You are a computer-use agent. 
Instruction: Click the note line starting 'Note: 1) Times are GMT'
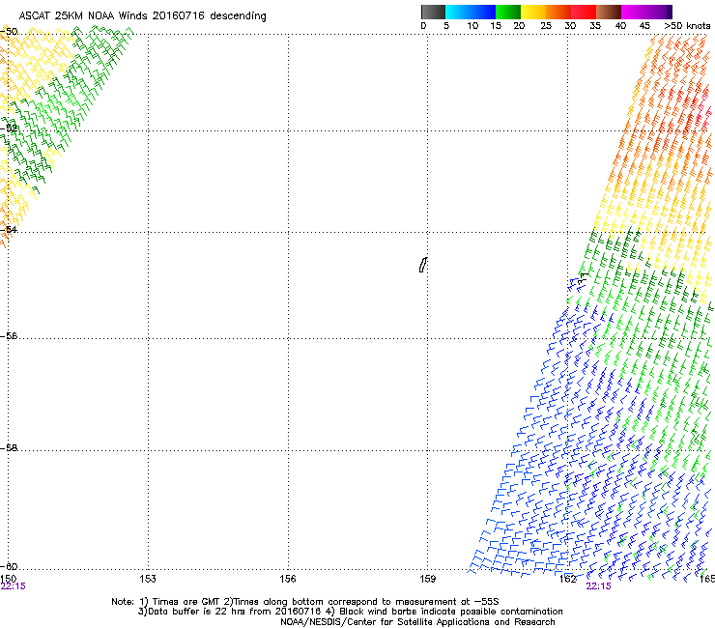coord(305,602)
